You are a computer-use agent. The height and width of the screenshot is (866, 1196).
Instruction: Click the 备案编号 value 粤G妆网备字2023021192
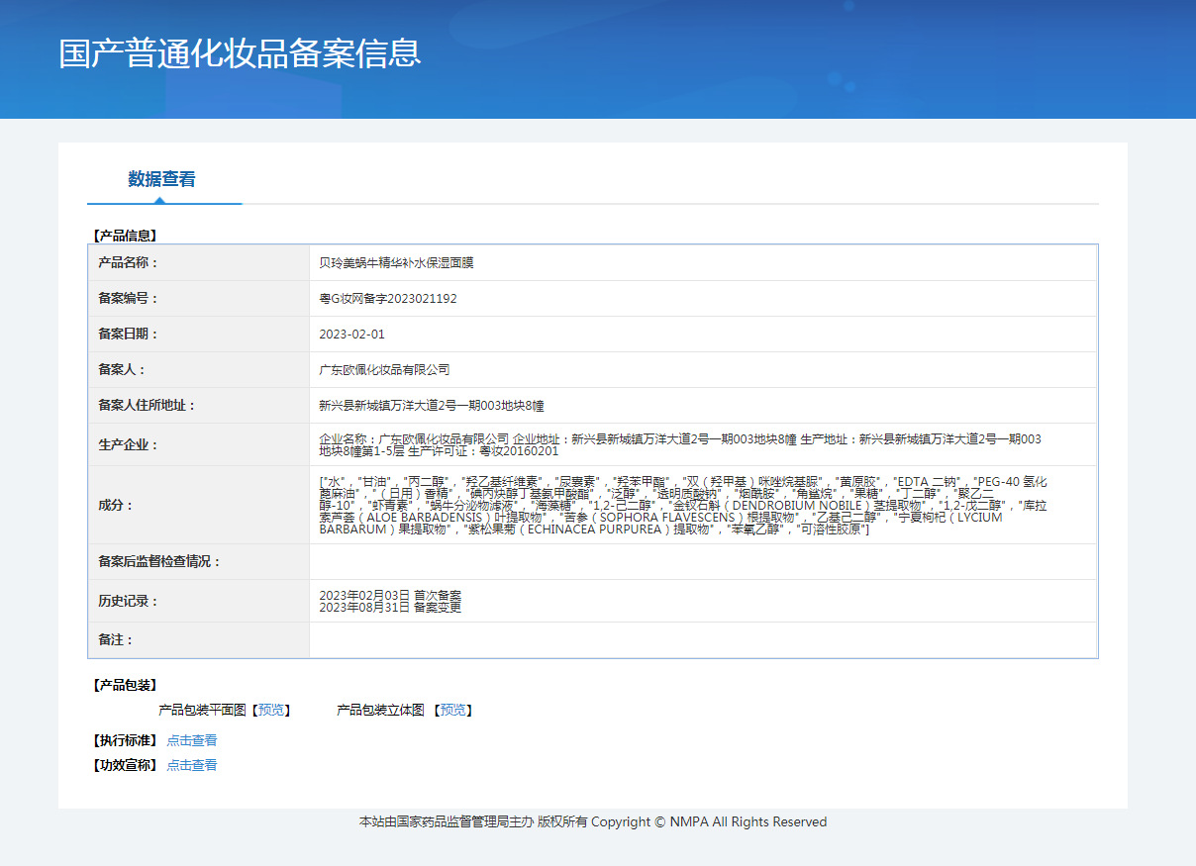point(388,299)
